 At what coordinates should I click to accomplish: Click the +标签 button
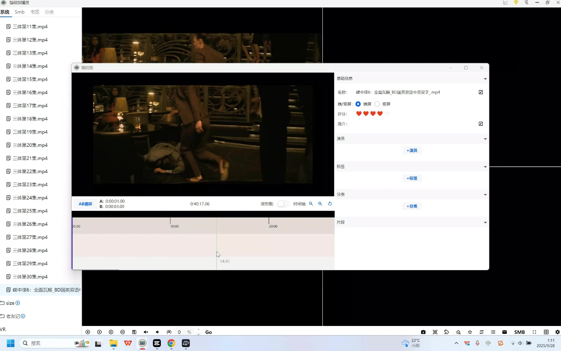tap(412, 178)
